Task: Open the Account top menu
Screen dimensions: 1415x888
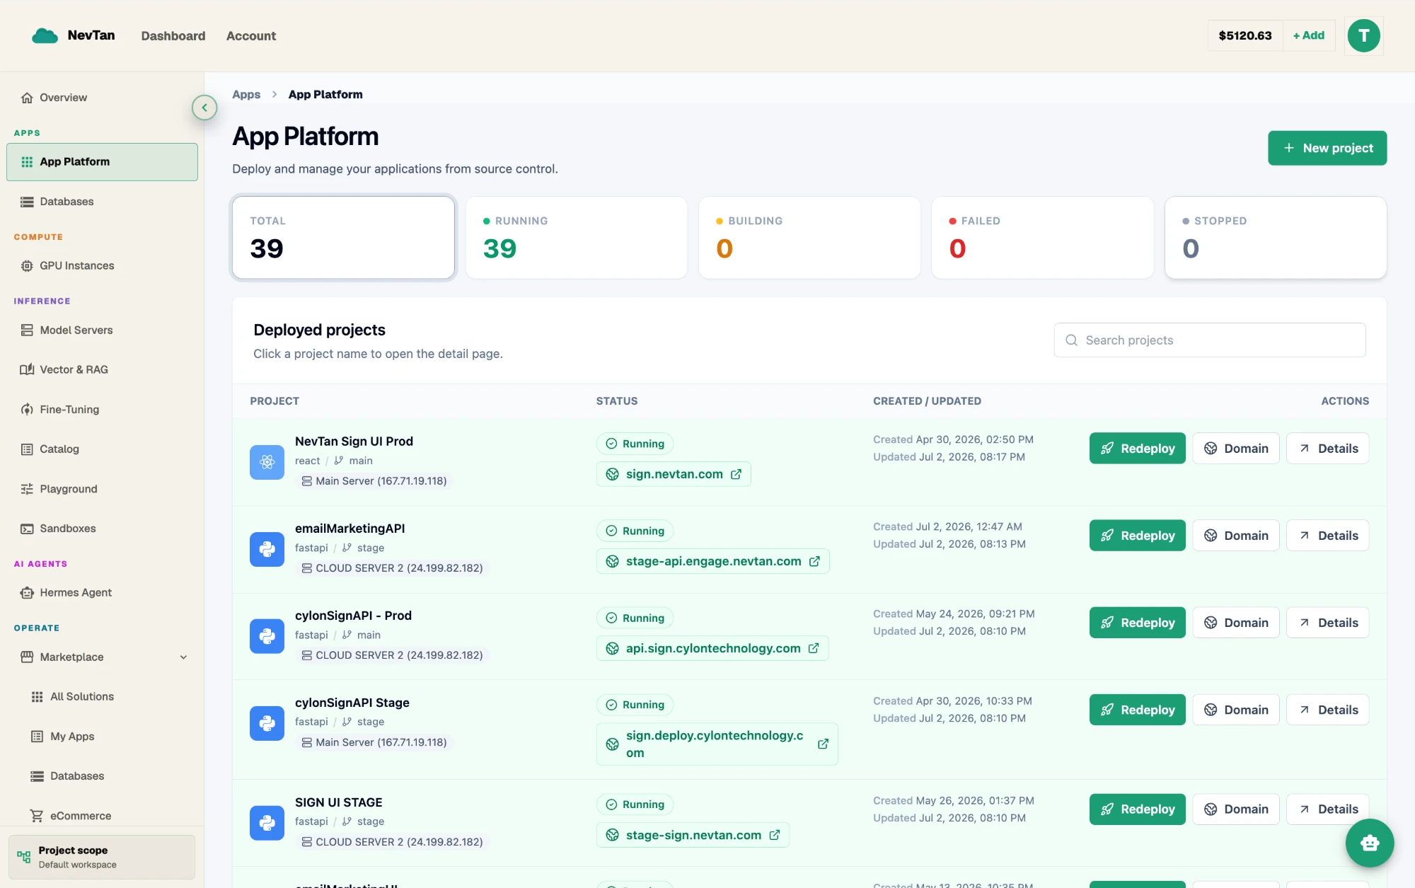Action: 251,36
